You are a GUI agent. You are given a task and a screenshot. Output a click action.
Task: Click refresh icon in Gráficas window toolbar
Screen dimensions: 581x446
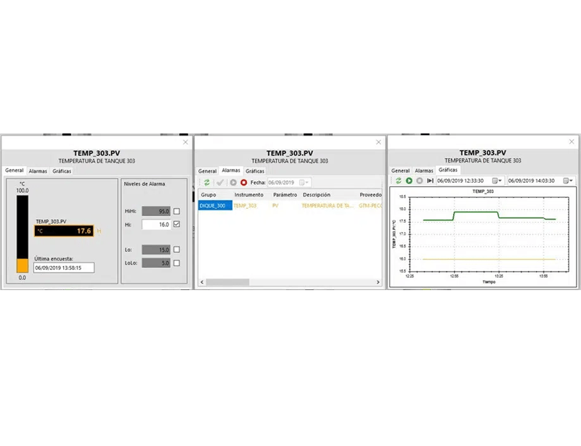tap(398, 181)
